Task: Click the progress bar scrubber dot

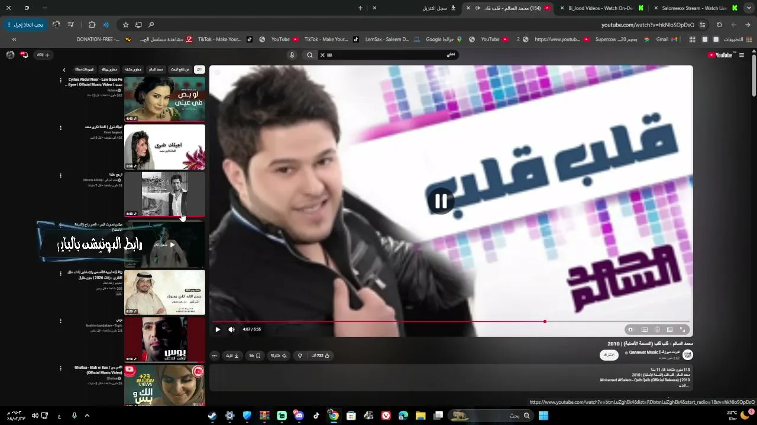Action: coord(545,322)
